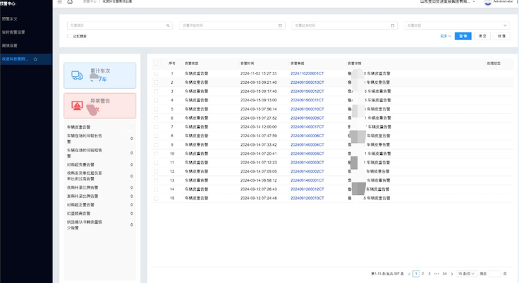Click search magnifier icon in first filter field

[168, 25]
